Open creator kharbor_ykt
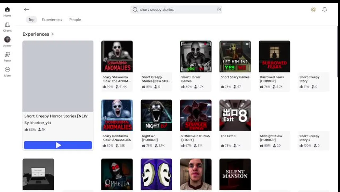The width and height of the screenshot is (340, 192). tap(41, 123)
